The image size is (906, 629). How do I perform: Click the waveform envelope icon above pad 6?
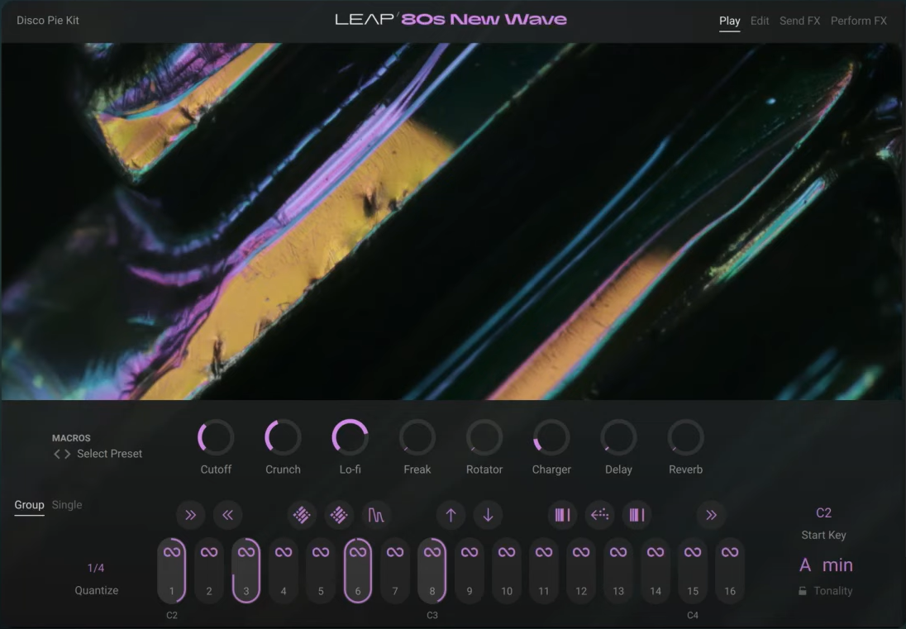[376, 515]
